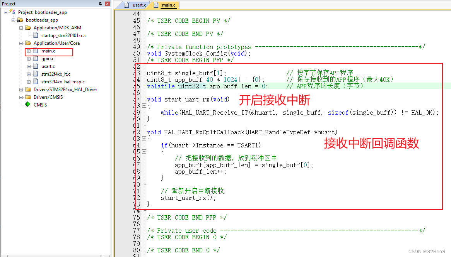This screenshot has height=257, width=451.
Task: Click the gpio.c file icon
Action: [x=36, y=59]
